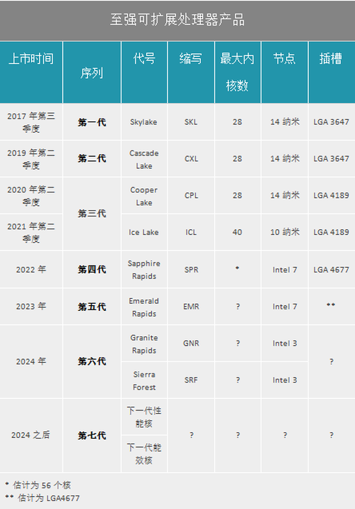Select 14 纳米 in the Skylake row
The height and width of the screenshot is (509, 355).
[x=285, y=122]
